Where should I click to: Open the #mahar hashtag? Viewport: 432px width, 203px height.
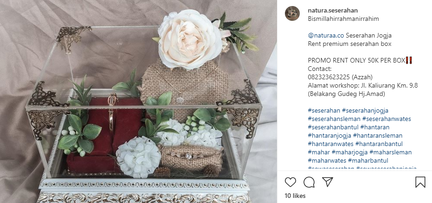319,152
